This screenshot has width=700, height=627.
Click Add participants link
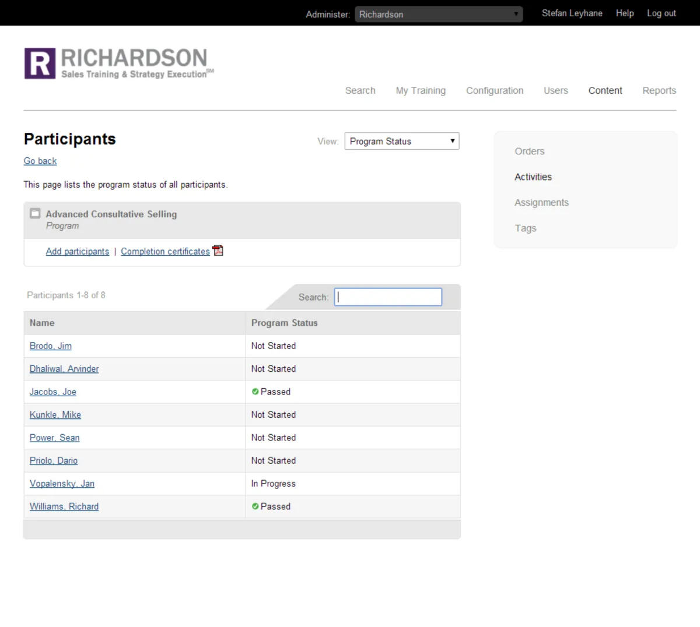(78, 251)
